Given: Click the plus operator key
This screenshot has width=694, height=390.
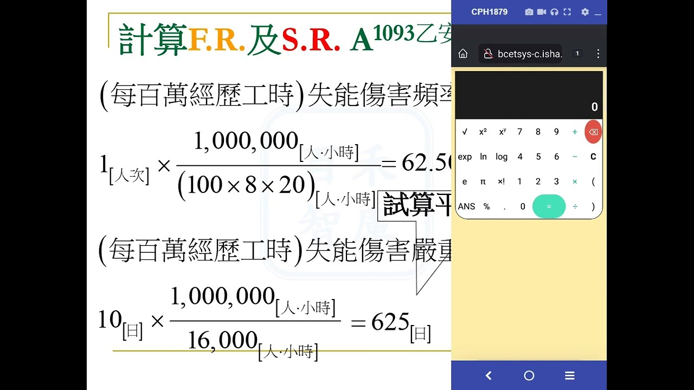Looking at the screenshot, I should [575, 132].
